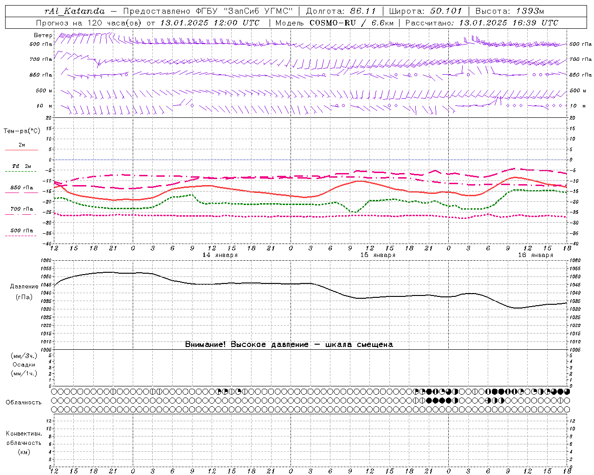Click the Td 2м dew point legend label
The image size is (594, 475).
[22, 166]
